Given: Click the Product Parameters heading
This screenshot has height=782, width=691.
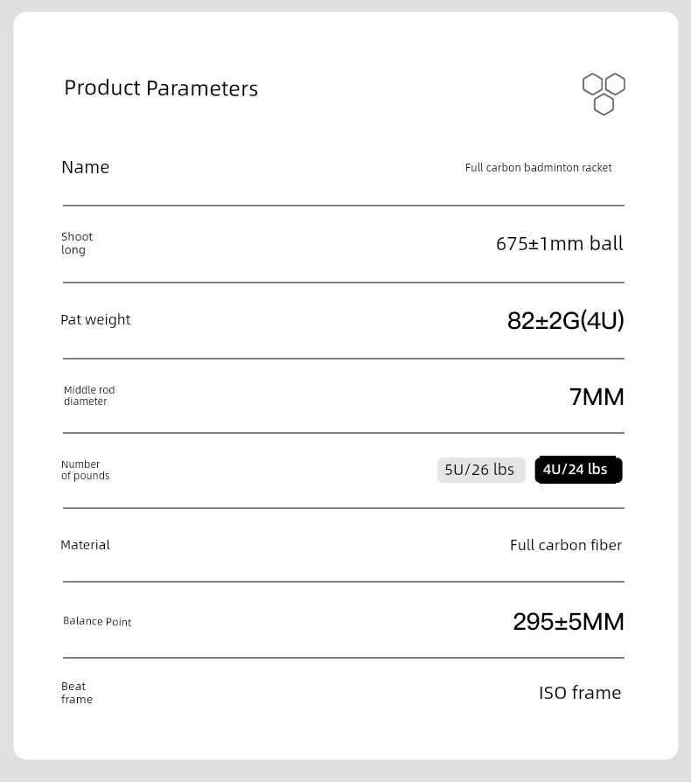Looking at the screenshot, I should 161,88.
